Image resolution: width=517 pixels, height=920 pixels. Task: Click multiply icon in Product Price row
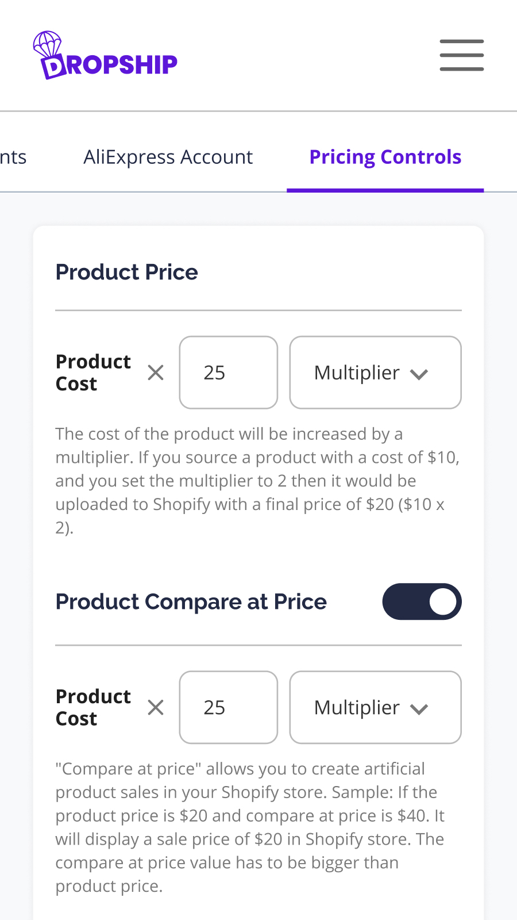[x=156, y=373]
